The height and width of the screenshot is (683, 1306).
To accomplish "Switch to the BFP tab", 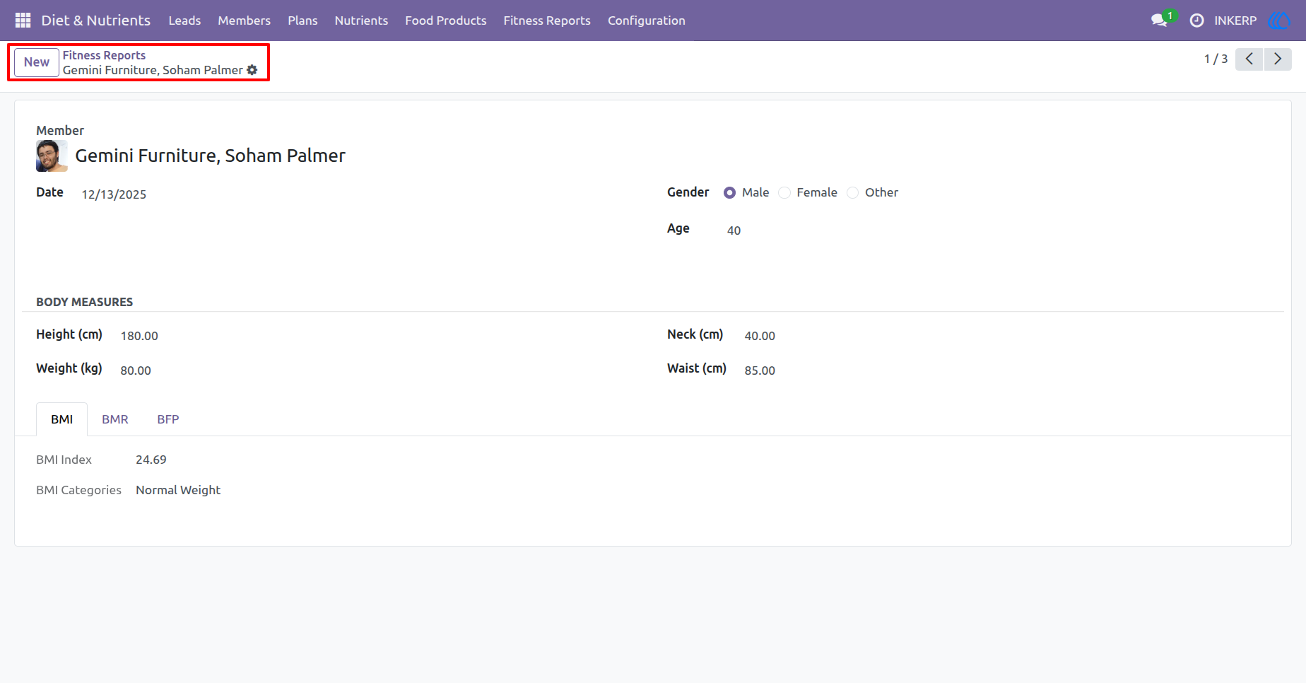I will (x=168, y=419).
